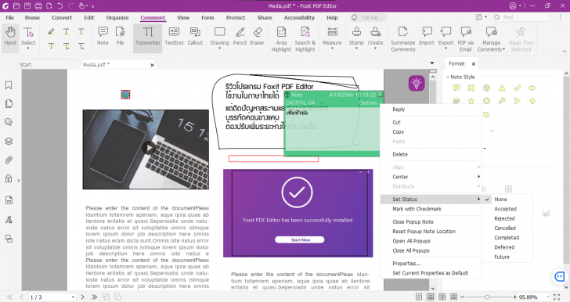The height and width of the screenshot is (302, 570).
Task: Set status to Rejected
Action: (x=508, y=218)
